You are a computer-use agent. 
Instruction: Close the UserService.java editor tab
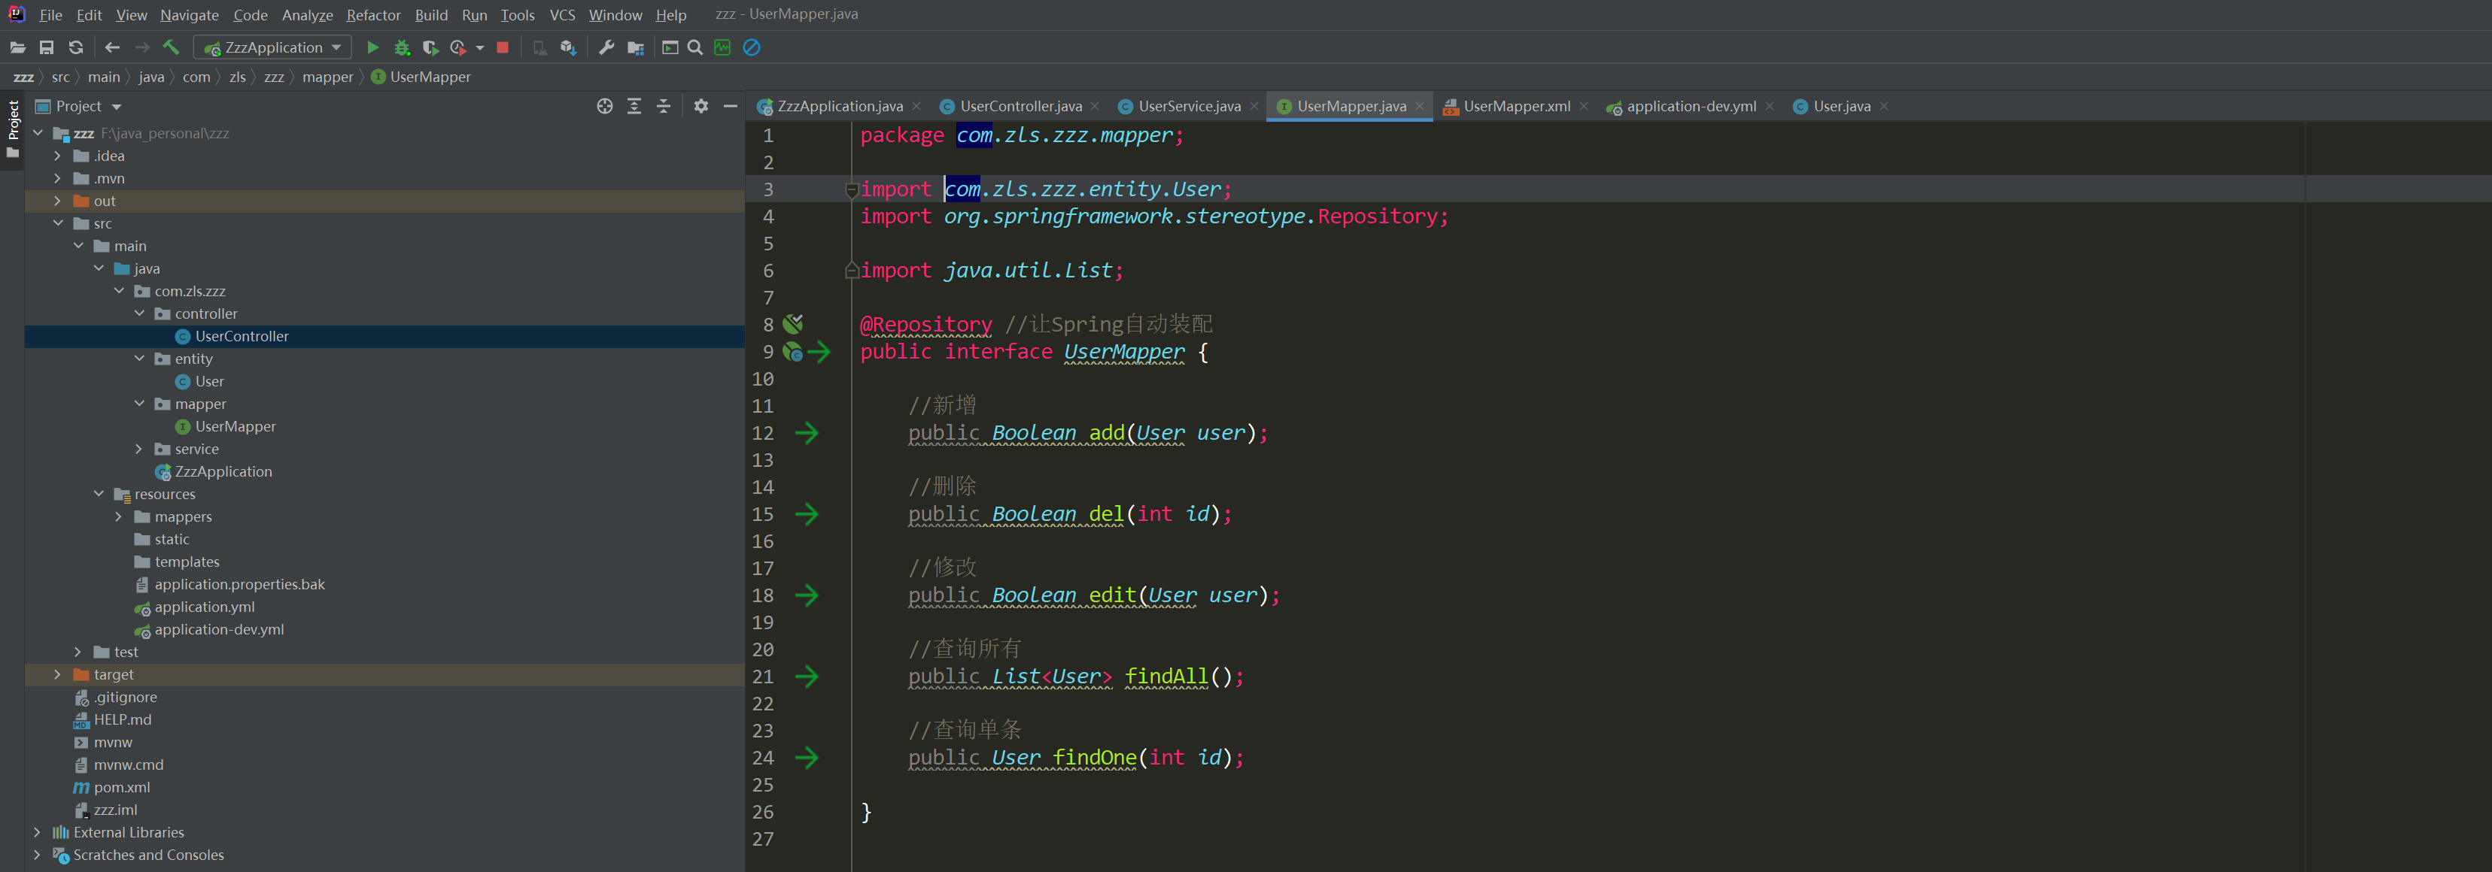pyautogui.click(x=1255, y=106)
